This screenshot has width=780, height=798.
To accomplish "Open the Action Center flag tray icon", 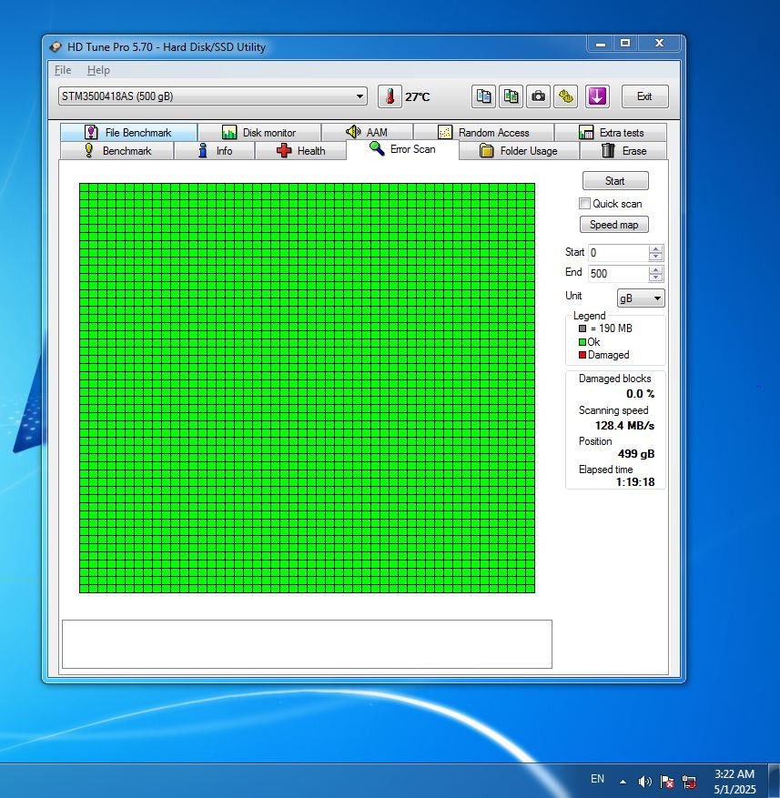I will tap(667, 782).
